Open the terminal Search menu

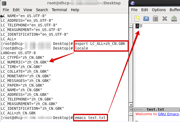pos(42,10)
